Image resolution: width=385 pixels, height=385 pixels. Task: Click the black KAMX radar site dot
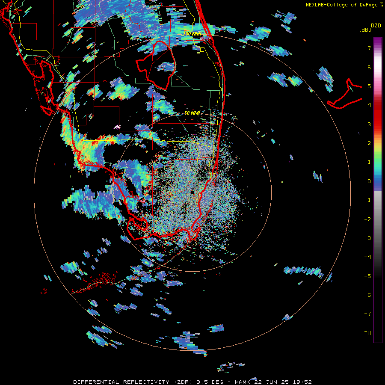click(x=192, y=192)
